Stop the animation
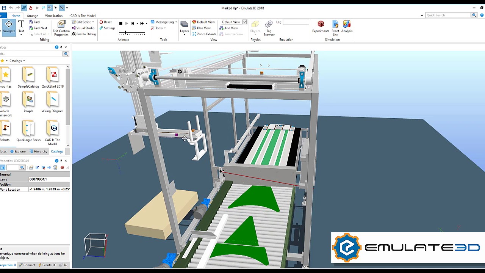This screenshot has height=273, width=485. click(x=121, y=24)
